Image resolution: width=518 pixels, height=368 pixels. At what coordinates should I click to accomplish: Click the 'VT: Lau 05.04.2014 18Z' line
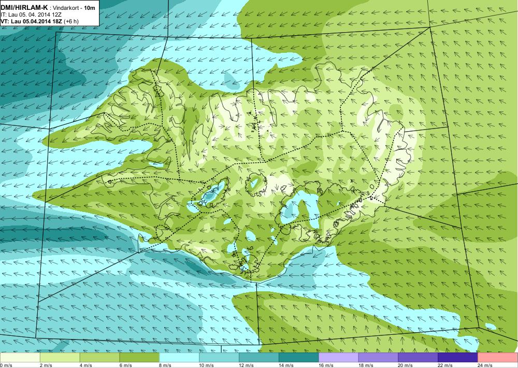(x=32, y=21)
